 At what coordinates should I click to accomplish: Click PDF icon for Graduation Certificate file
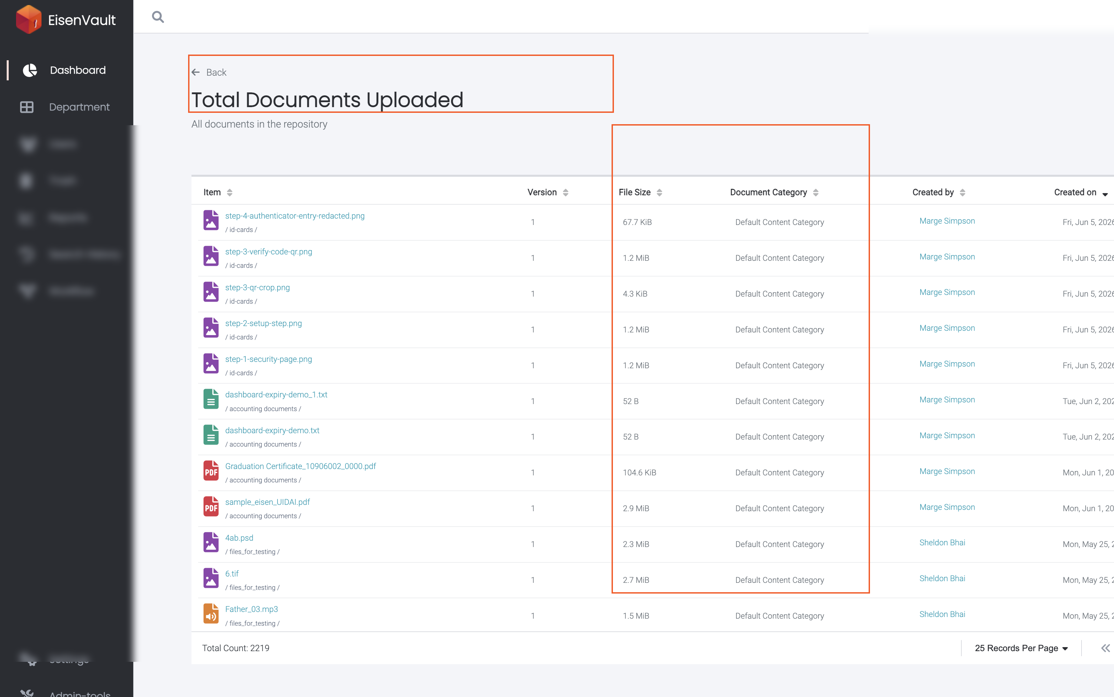pos(211,471)
